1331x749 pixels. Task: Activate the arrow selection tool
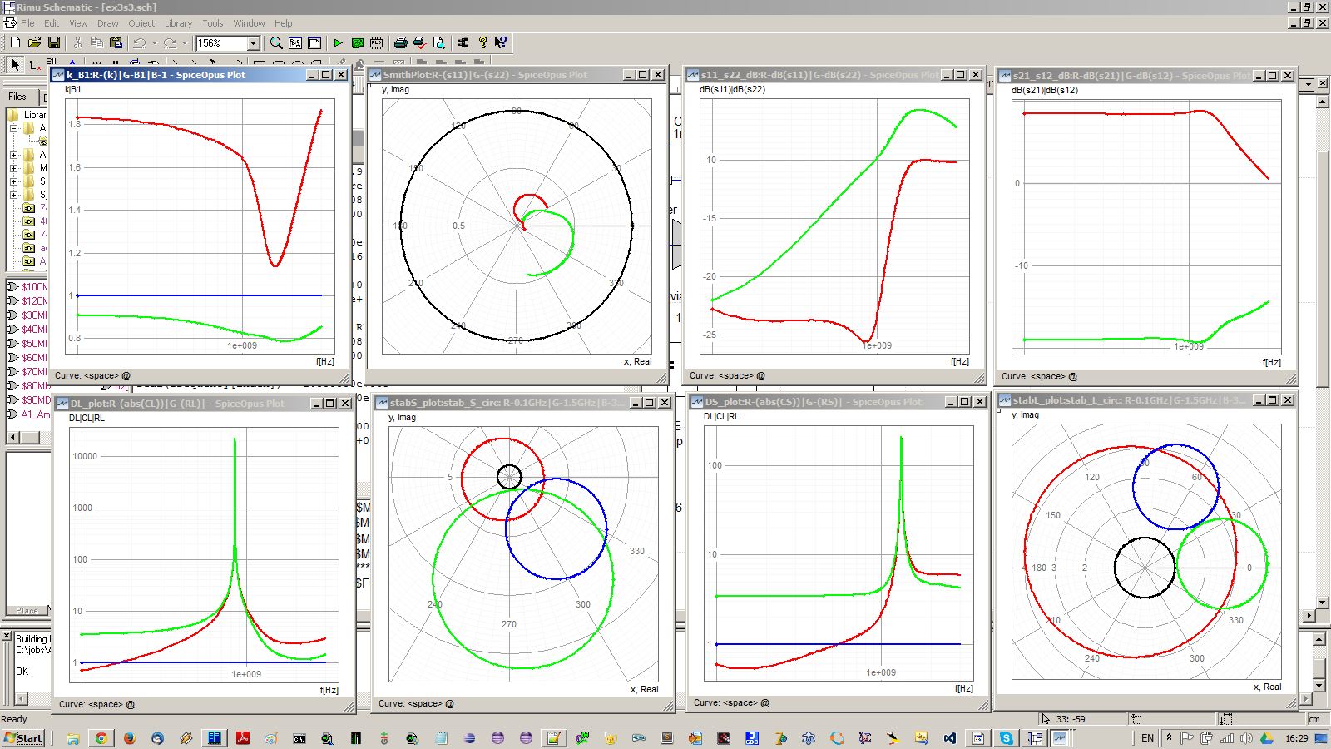click(15, 64)
